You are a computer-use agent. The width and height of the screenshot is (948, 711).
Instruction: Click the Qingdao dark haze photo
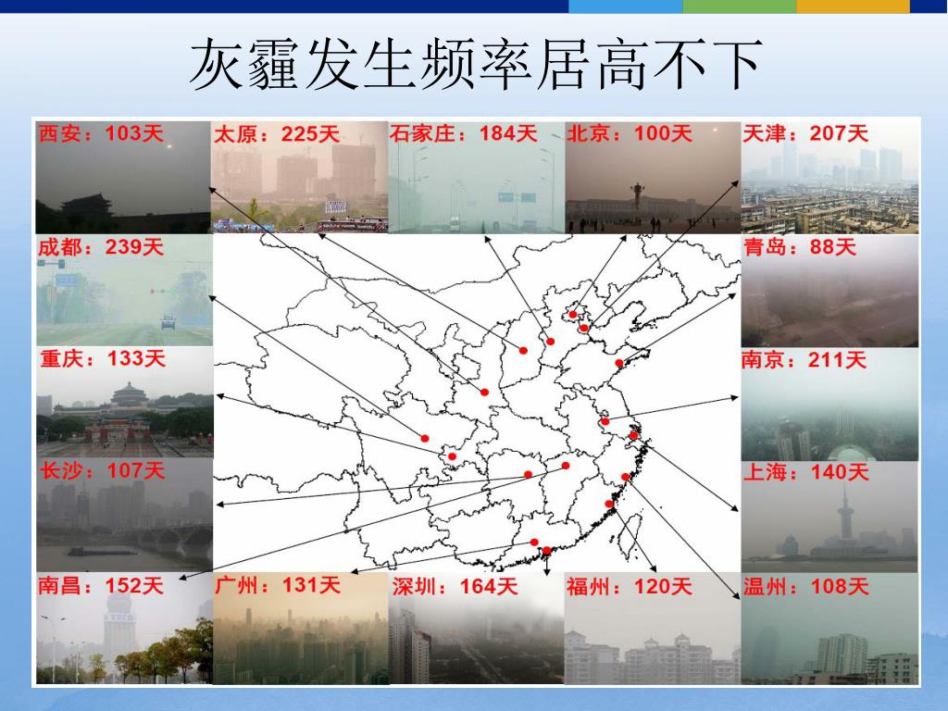pyautogui.click(x=830, y=291)
